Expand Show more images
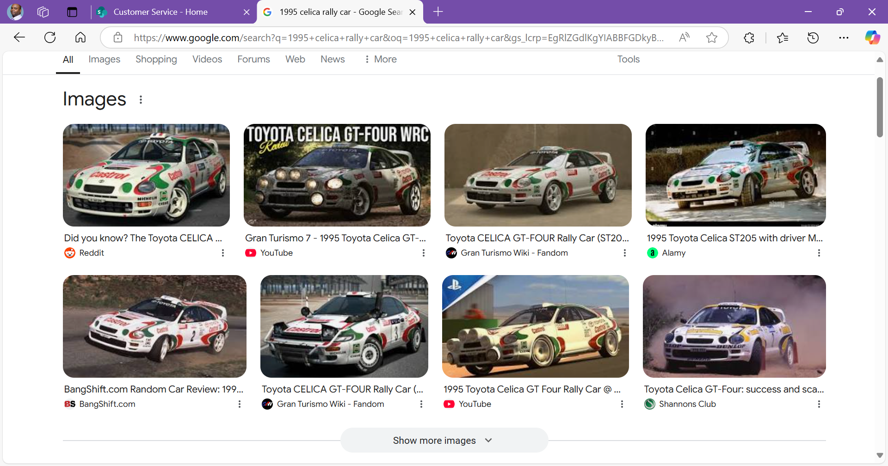The width and height of the screenshot is (888, 466). [x=444, y=441]
